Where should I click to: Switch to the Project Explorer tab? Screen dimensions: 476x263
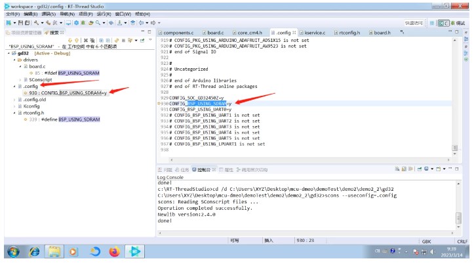[x=24, y=33]
